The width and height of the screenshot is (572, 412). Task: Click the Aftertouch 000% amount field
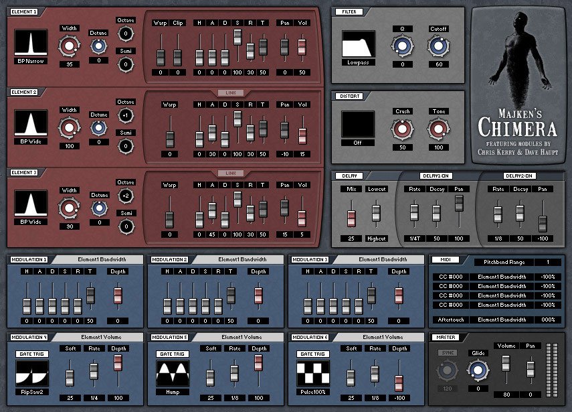click(548, 320)
